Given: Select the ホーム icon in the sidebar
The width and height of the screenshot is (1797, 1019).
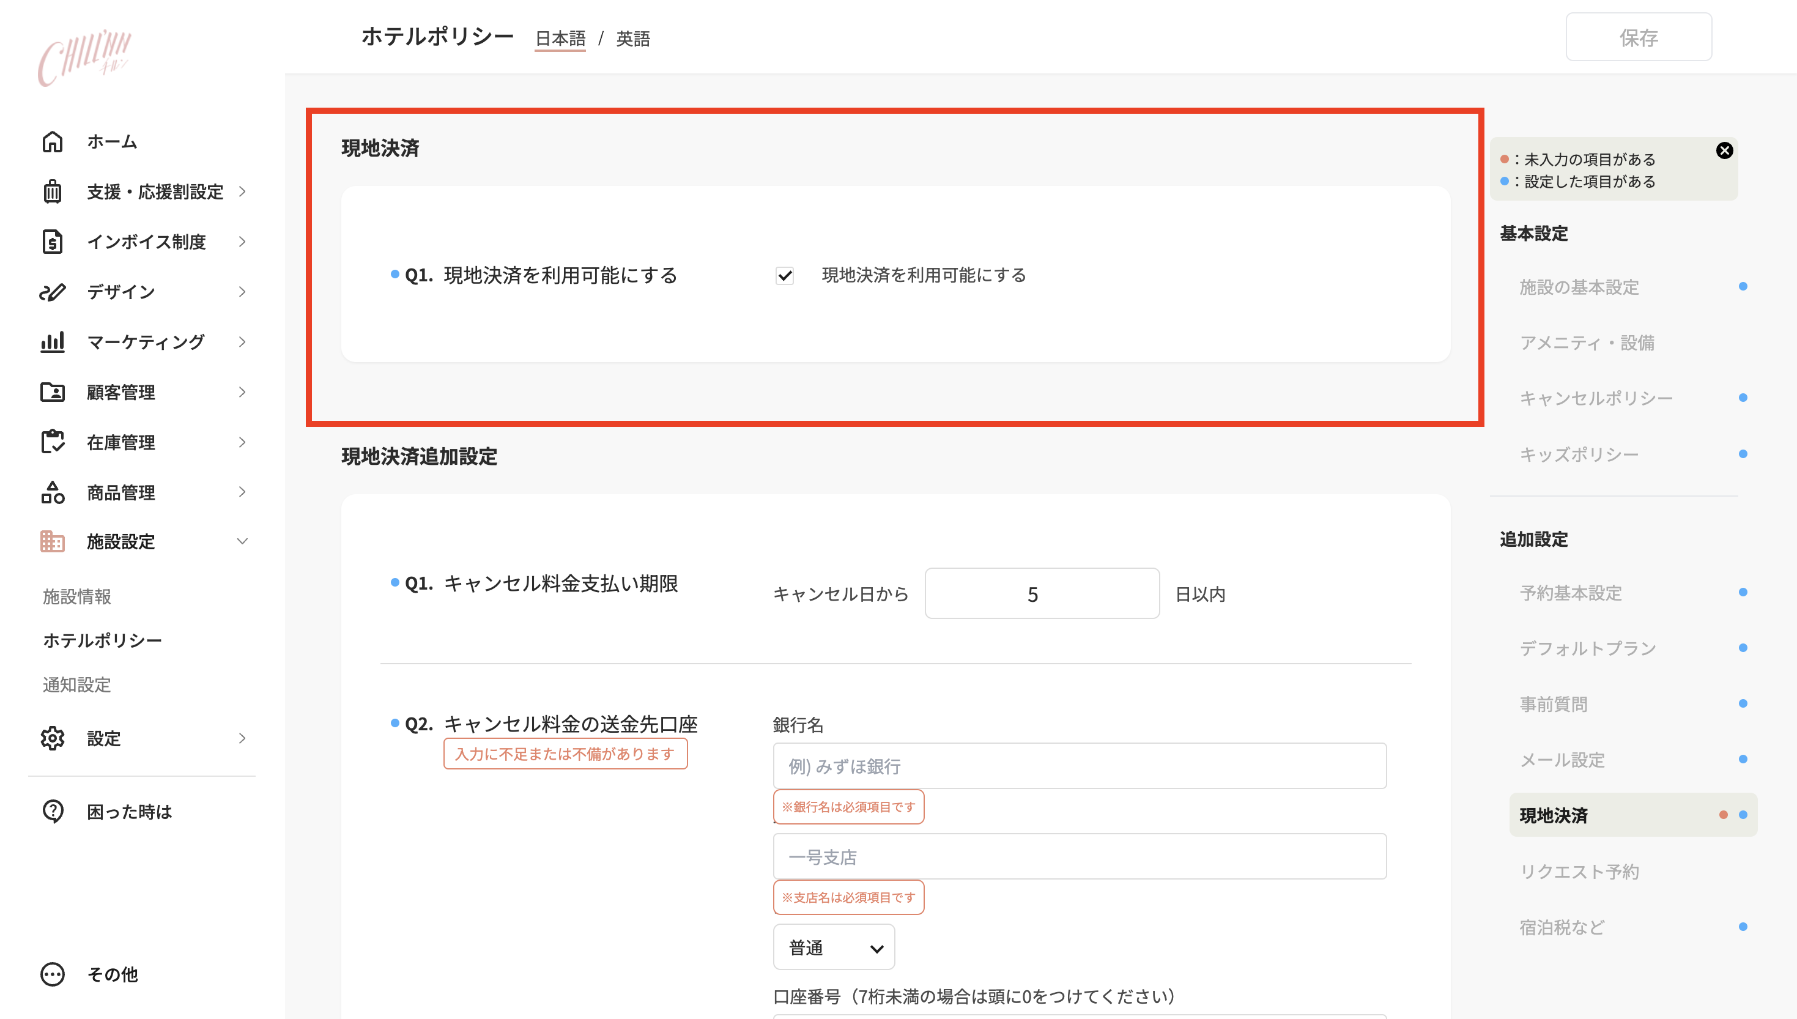Looking at the screenshot, I should 53,142.
